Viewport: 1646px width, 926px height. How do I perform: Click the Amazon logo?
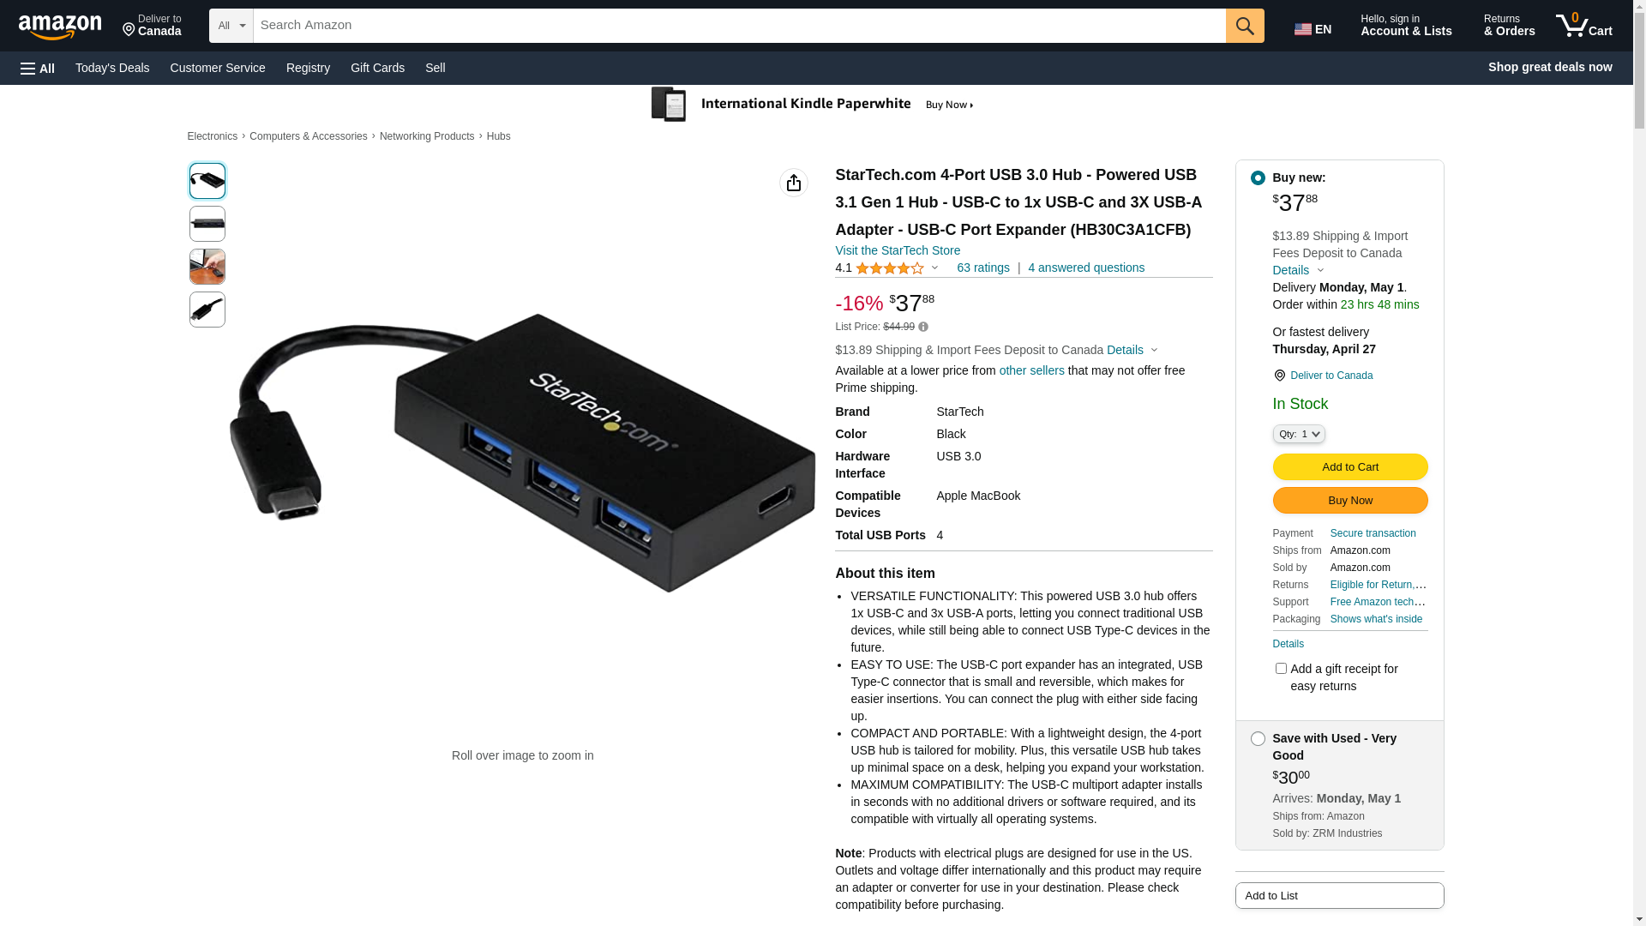[60, 27]
